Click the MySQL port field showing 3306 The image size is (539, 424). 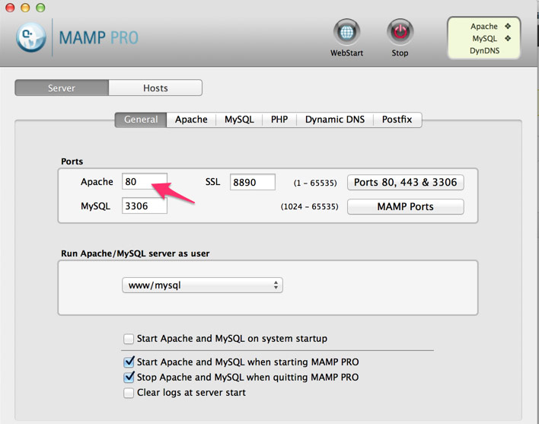coord(145,206)
